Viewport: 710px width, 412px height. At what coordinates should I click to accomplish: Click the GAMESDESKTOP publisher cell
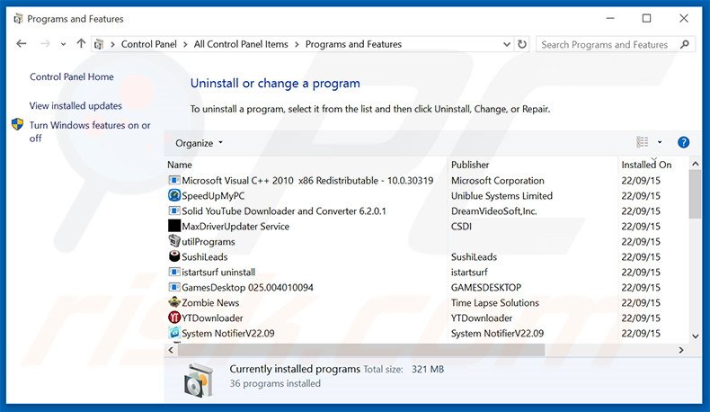(x=486, y=287)
